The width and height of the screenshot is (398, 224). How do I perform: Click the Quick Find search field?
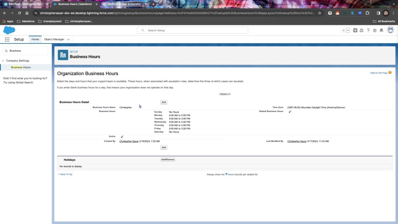[x=27, y=51]
